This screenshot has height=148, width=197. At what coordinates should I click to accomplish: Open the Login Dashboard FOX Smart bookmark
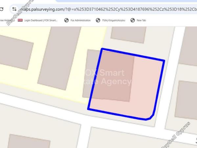[x=38, y=20]
